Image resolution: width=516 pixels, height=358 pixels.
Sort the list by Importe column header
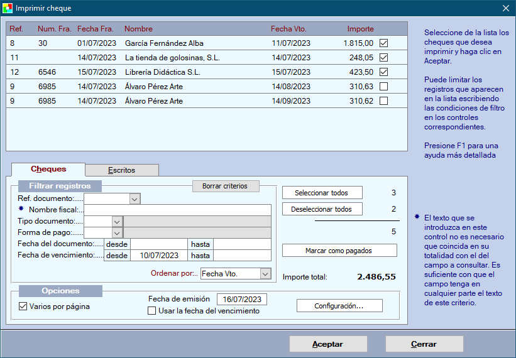(x=360, y=29)
